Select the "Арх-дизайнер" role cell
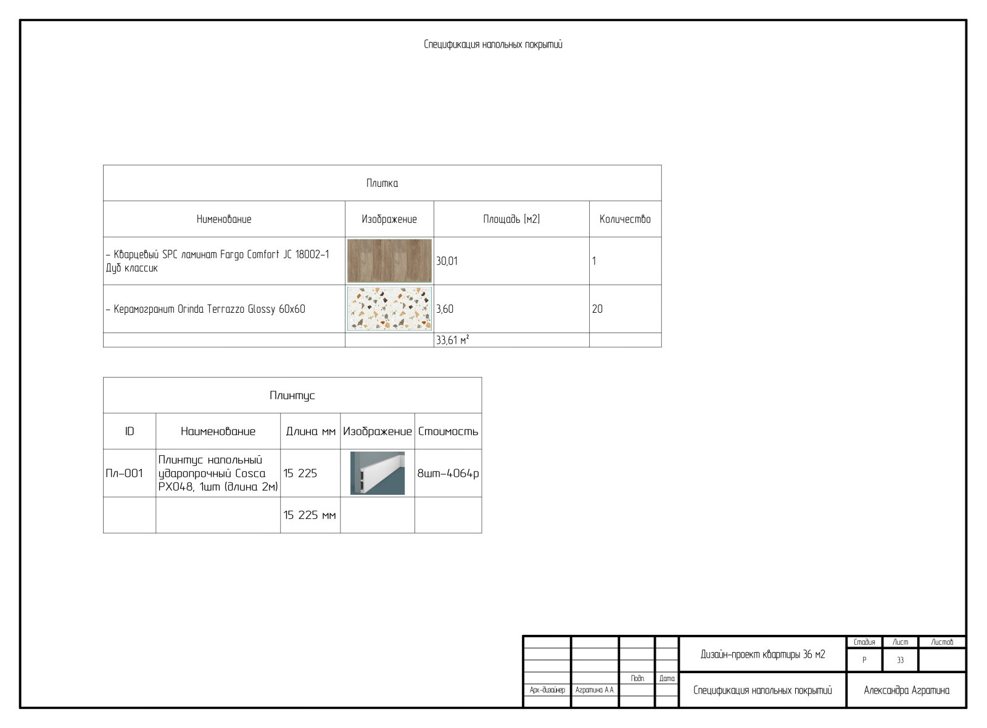The height and width of the screenshot is (728, 987). 547,690
